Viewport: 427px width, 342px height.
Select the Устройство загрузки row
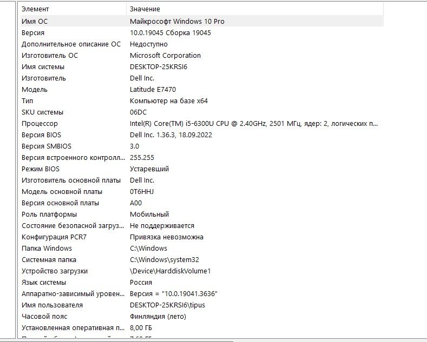202,271
